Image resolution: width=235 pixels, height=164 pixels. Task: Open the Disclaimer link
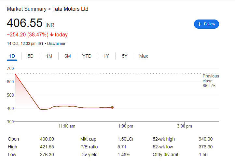click(x=57, y=44)
